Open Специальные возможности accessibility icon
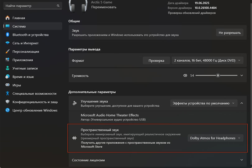The width and height of the screenshot is (252, 168). [7, 93]
